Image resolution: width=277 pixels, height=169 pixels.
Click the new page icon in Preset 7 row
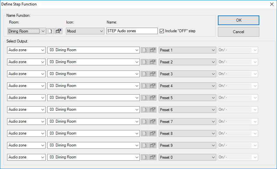[145, 122]
